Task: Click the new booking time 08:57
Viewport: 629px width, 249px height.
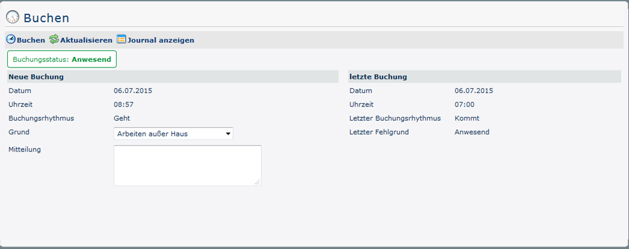Action: coord(123,105)
